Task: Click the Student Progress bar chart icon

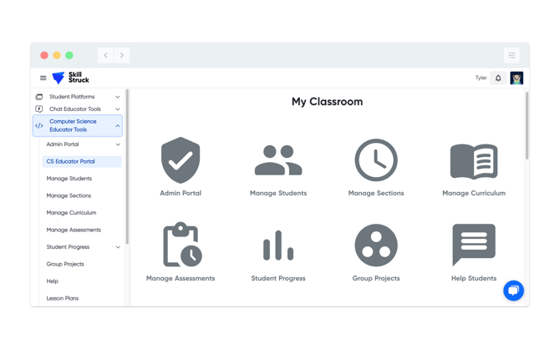Action: [x=278, y=245]
